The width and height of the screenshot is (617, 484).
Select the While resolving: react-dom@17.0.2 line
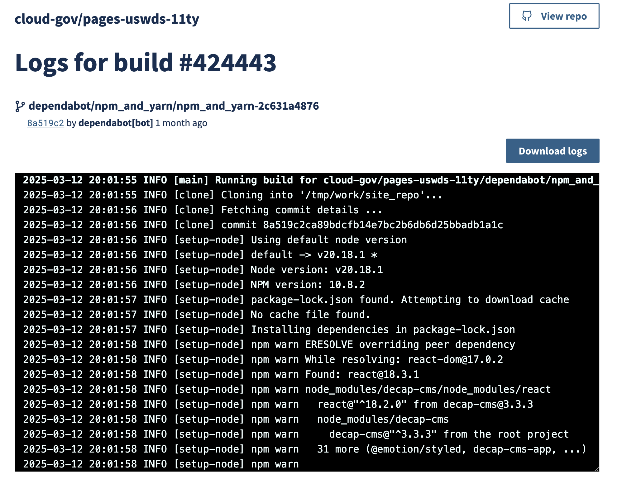[263, 359]
